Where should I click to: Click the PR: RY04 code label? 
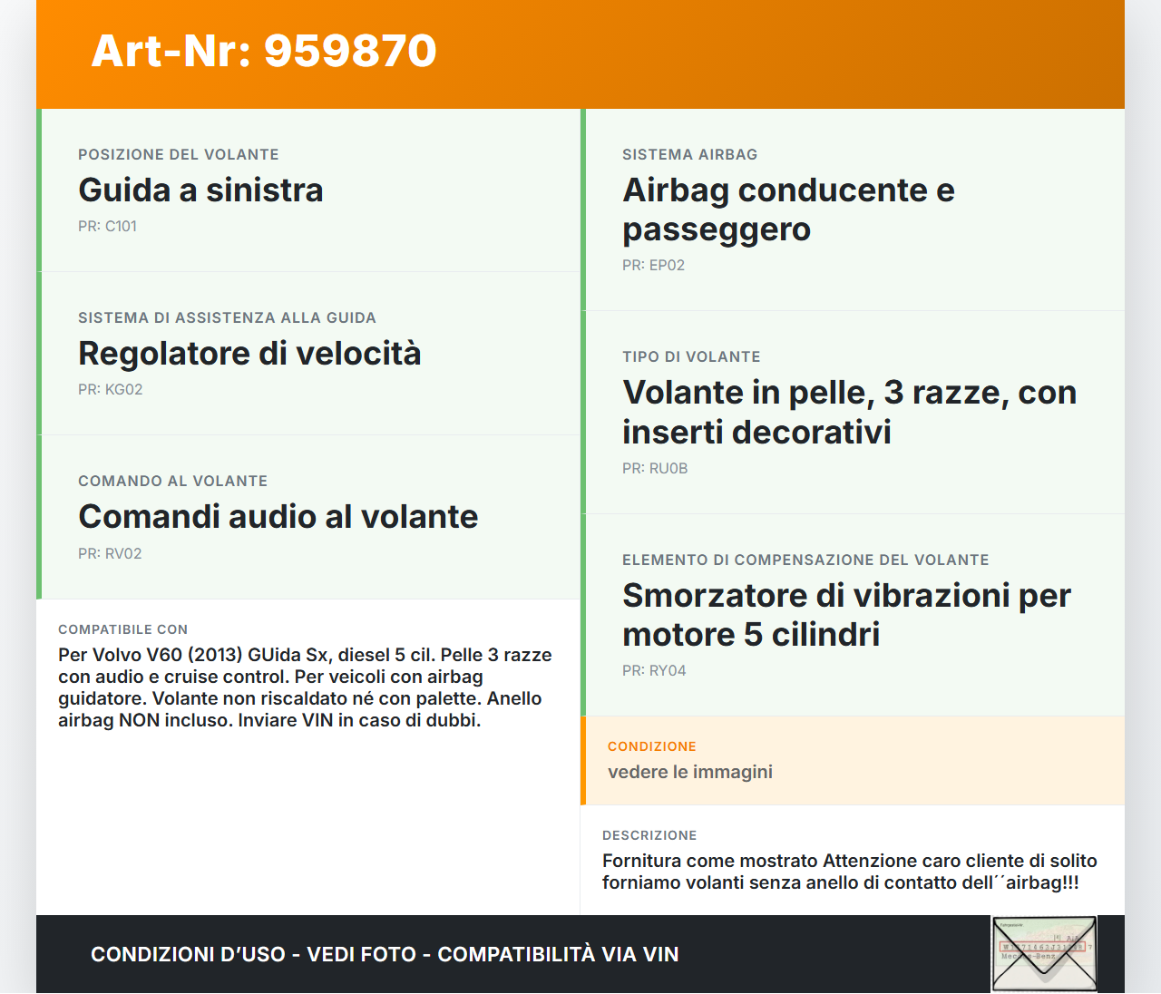tap(653, 670)
